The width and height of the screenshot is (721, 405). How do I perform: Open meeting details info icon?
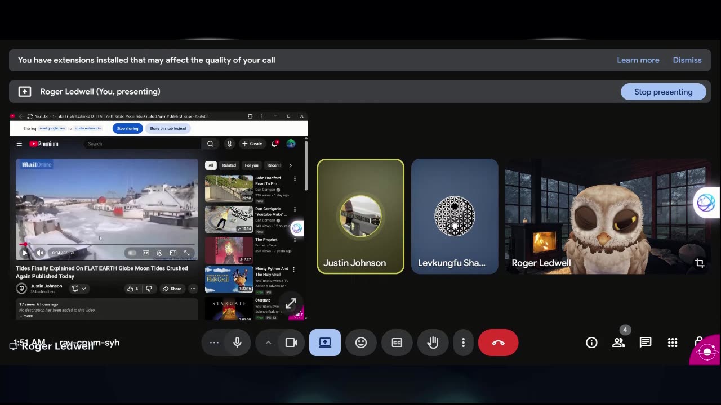pyautogui.click(x=591, y=343)
